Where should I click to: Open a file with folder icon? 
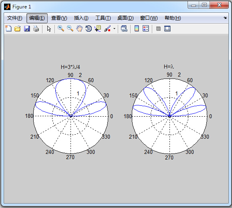[18, 28]
